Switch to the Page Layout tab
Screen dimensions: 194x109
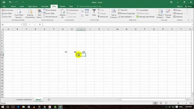[x=32, y=6]
